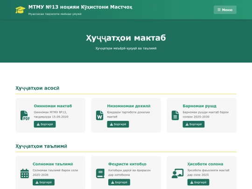Image resolution: width=252 pixels, height=189 pixels.
Task: Click the Оинномаи мактаб card title
Action: point(53,106)
